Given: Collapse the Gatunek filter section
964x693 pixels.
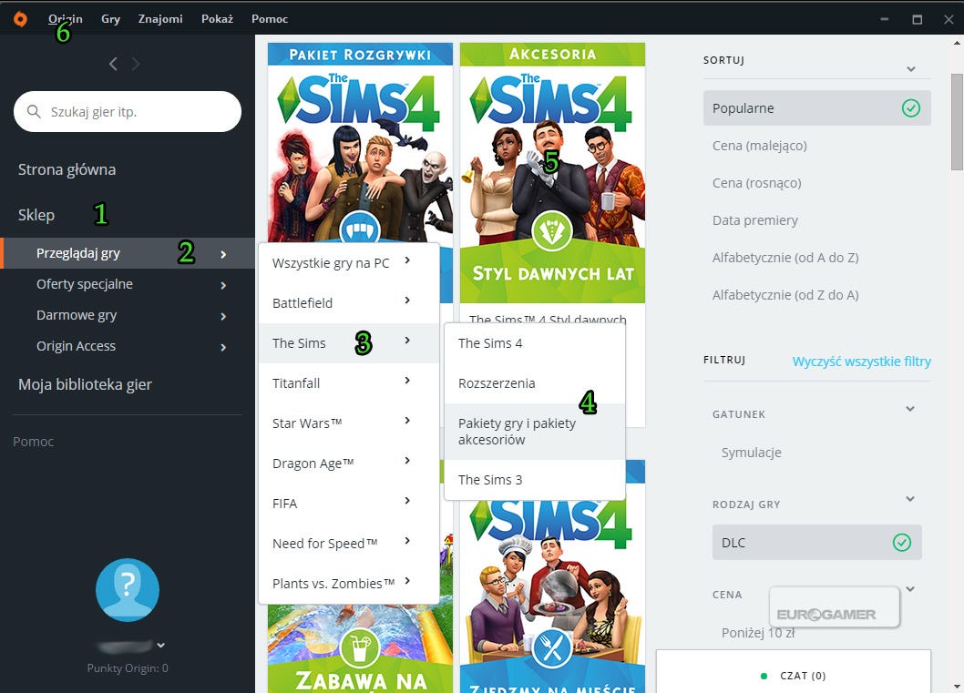Looking at the screenshot, I should pos(910,409).
